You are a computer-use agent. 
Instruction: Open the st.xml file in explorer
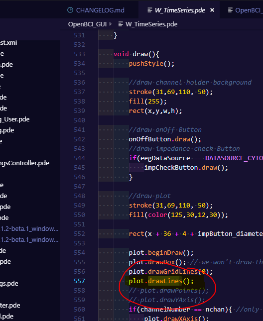tap(8, 43)
